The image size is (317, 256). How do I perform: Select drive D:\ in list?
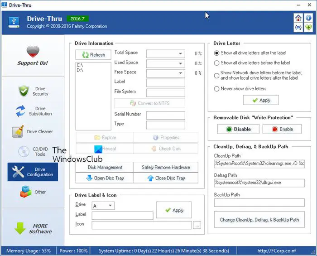pyautogui.click(x=80, y=70)
